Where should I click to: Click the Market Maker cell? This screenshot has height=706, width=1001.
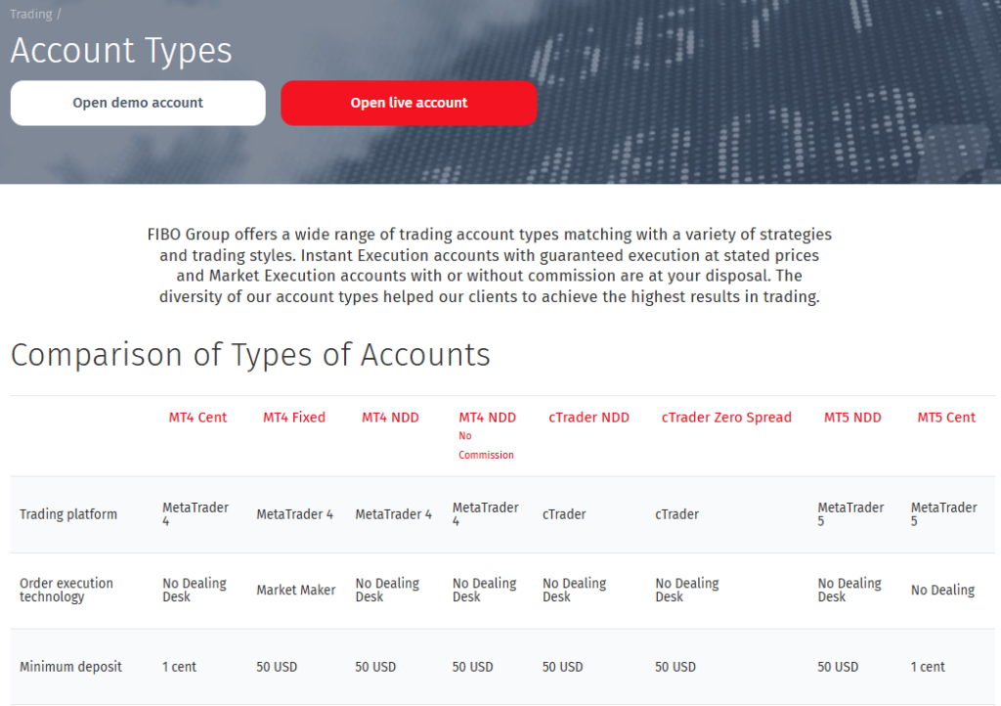(x=295, y=591)
